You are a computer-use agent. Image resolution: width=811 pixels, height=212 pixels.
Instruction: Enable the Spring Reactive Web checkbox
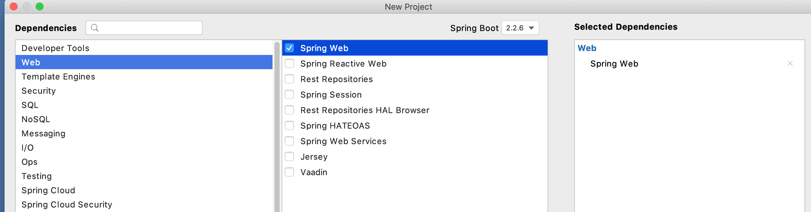point(289,64)
